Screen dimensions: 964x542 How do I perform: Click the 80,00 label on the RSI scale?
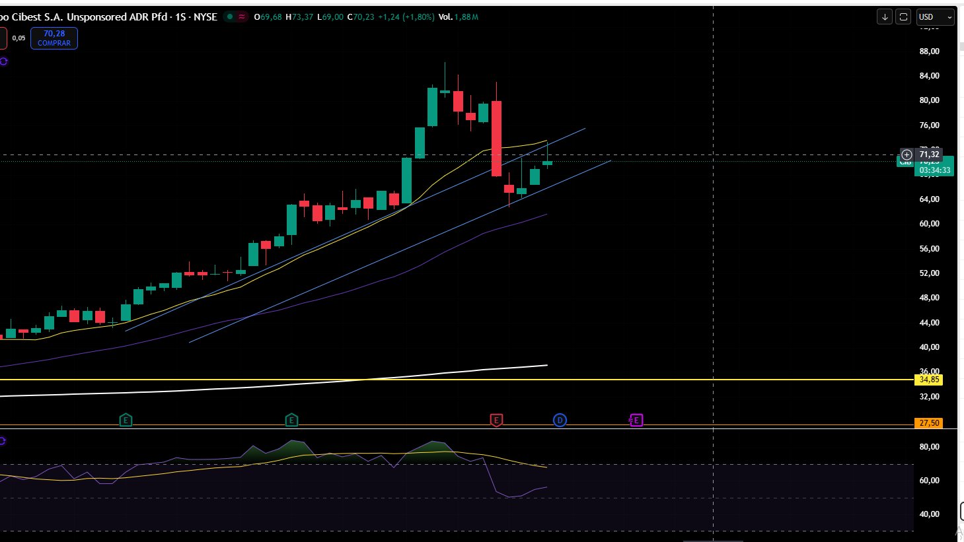[929, 447]
